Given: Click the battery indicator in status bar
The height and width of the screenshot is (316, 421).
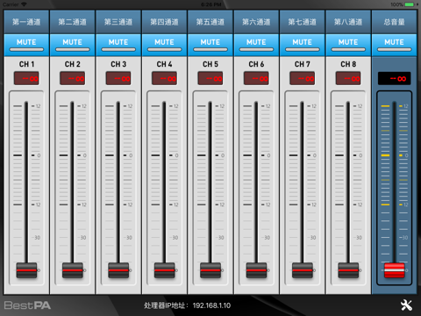Looking at the screenshot, I should click(410, 4).
